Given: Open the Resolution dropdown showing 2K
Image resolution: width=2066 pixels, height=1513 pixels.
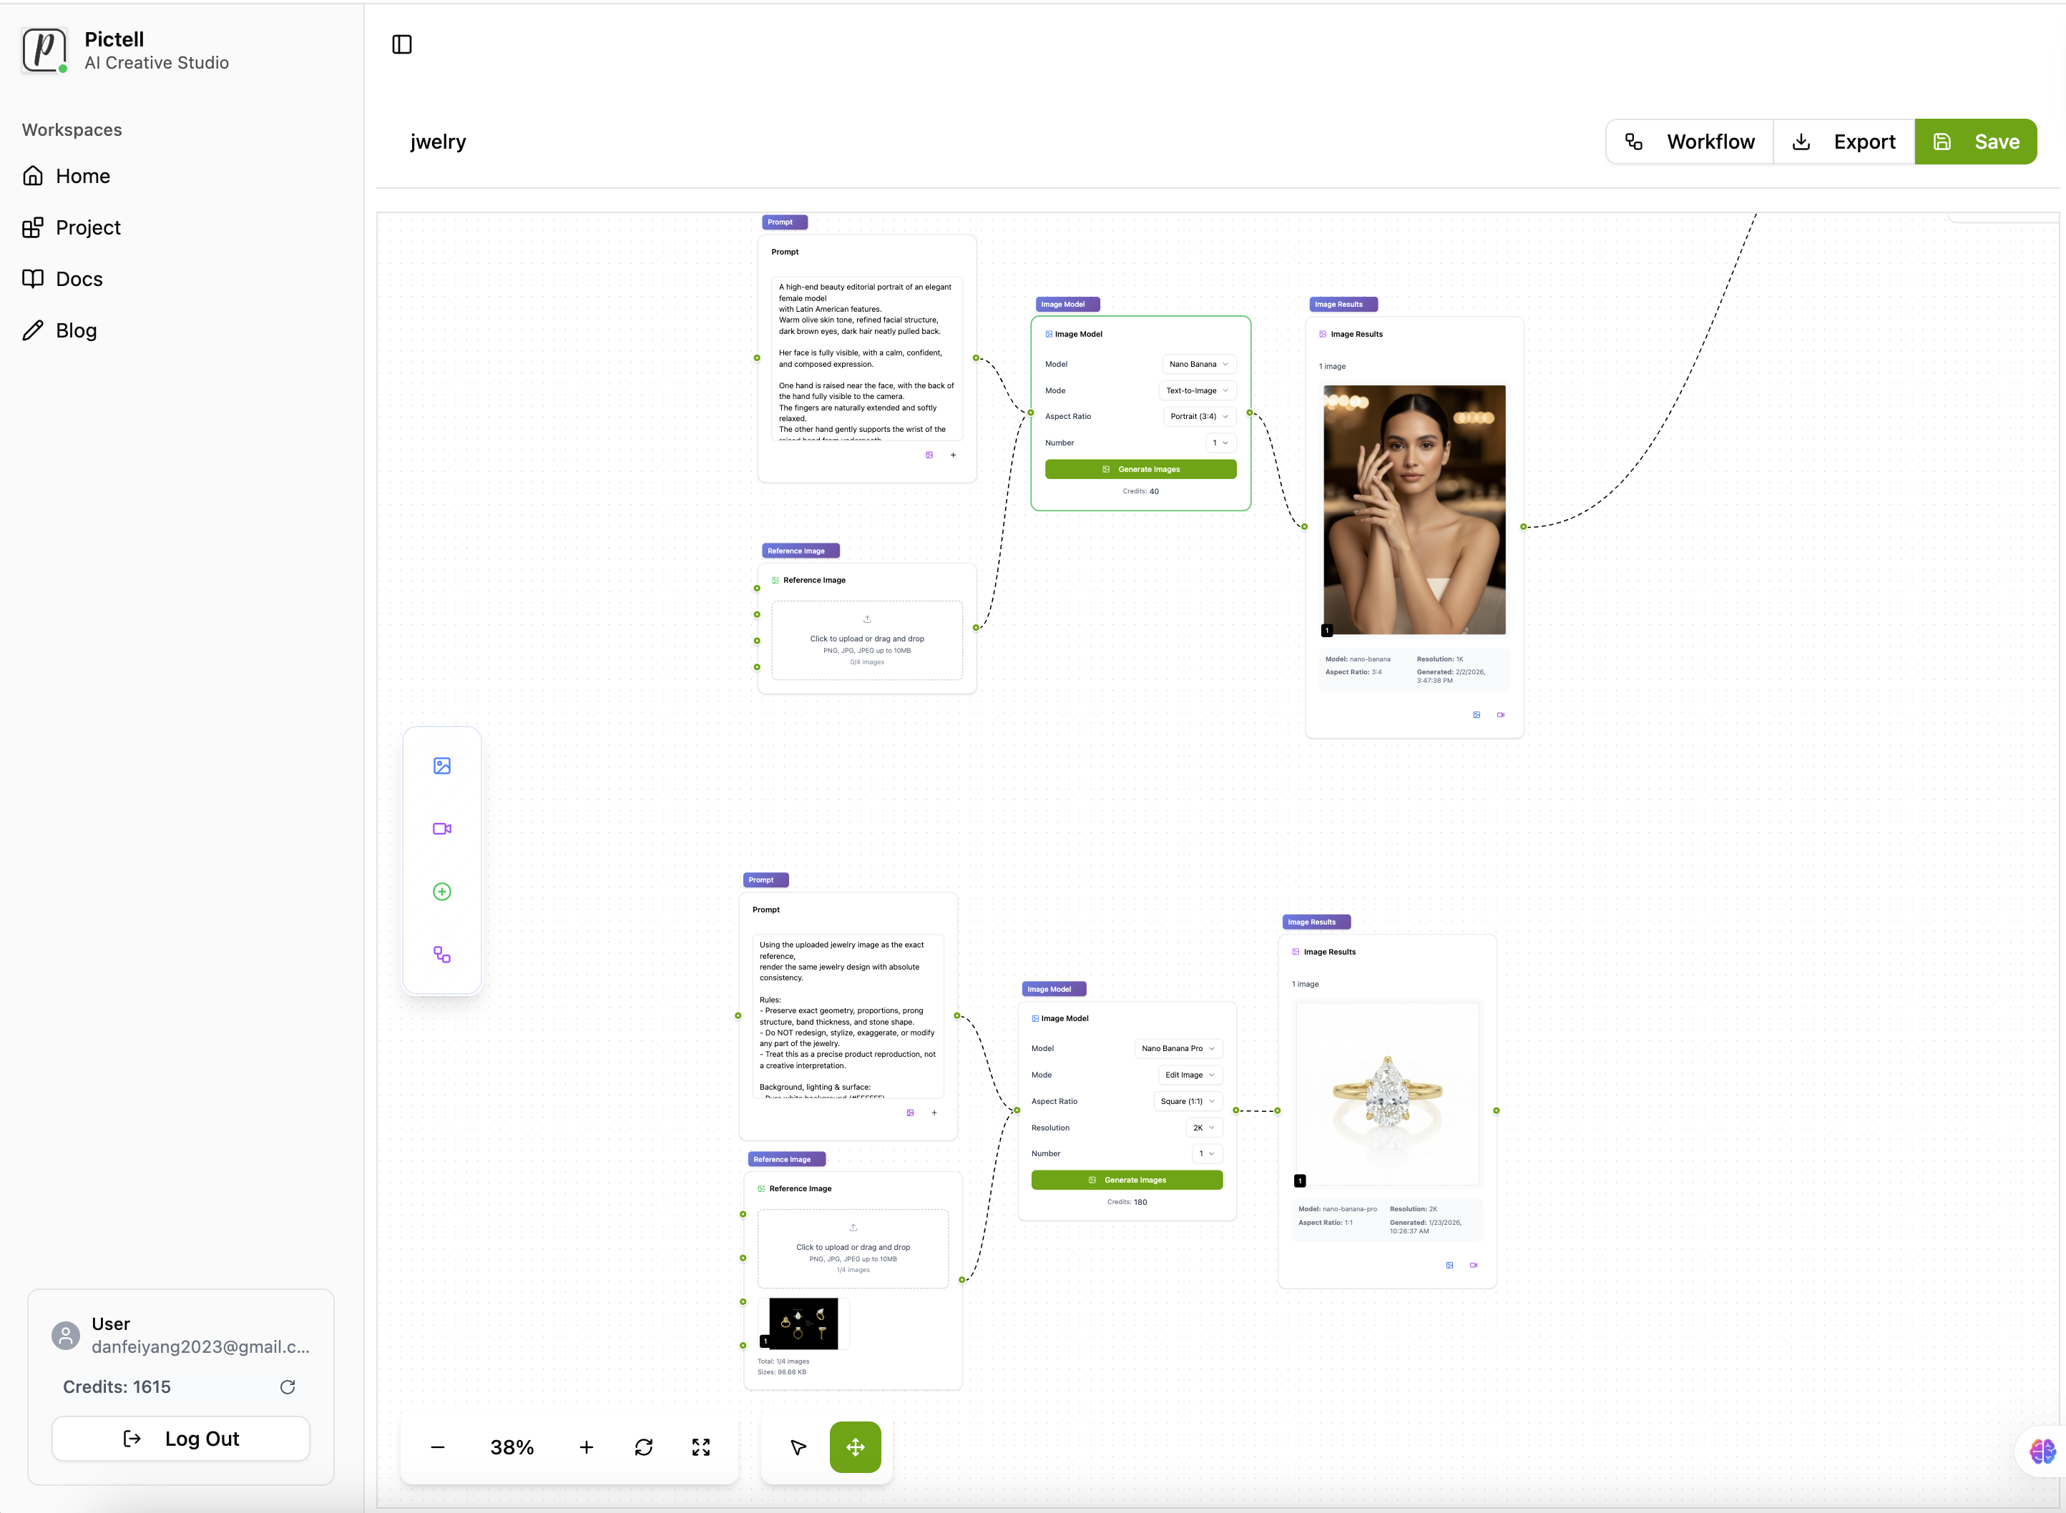Looking at the screenshot, I should (x=1205, y=1128).
